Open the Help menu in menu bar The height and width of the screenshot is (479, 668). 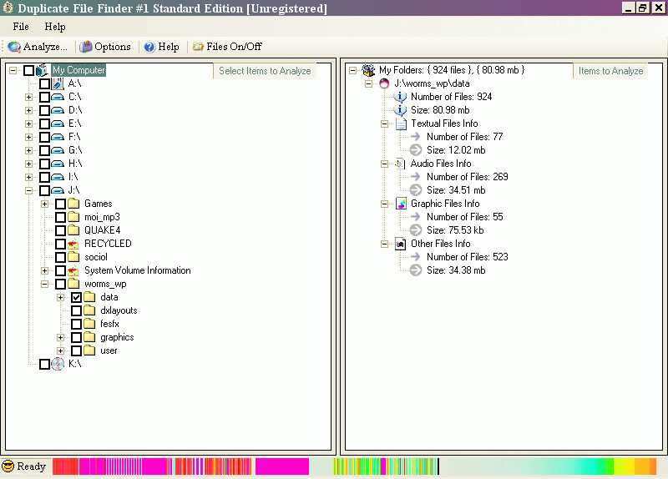[x=55, y=27]
